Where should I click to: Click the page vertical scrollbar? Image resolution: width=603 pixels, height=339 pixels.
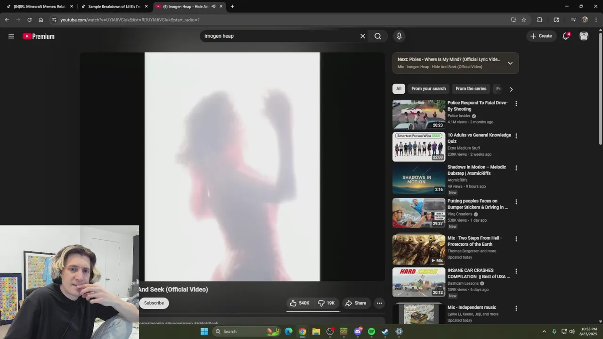600,89
